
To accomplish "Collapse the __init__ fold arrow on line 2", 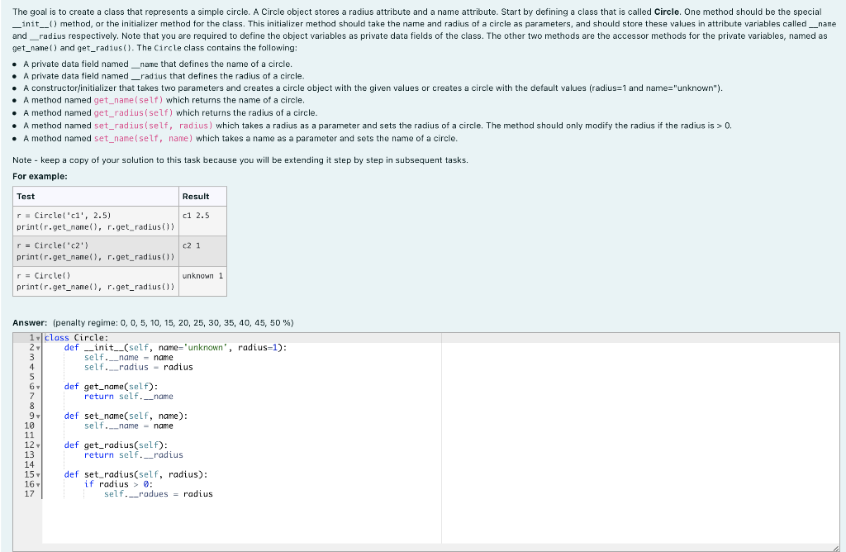I will [x=38, y=348].
